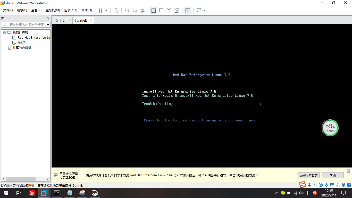Open the 选项卡(T) menu
Viewport: 352px width, 198px height.
71,10
